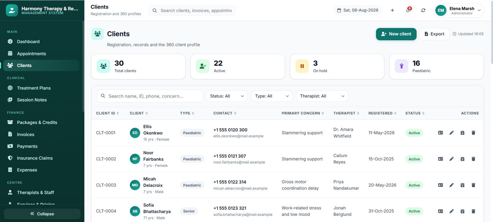Edit client CLT-0001 with pencil icon
Image resolution: width=493 pixels, height=222 pixels.
point(451,133)
